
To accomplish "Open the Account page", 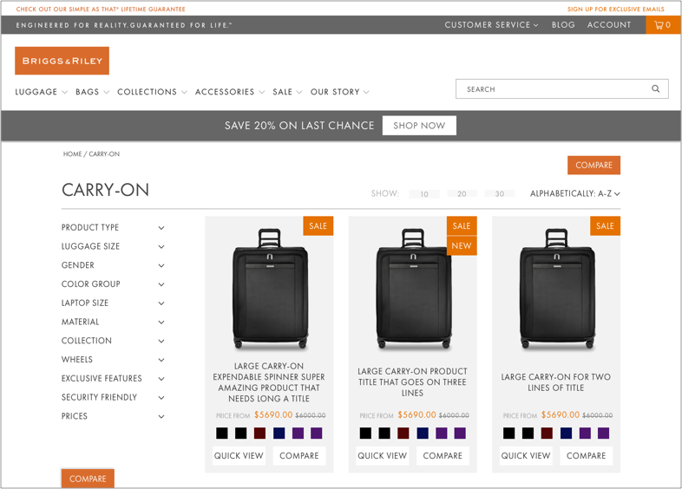I will pos(609,25).
